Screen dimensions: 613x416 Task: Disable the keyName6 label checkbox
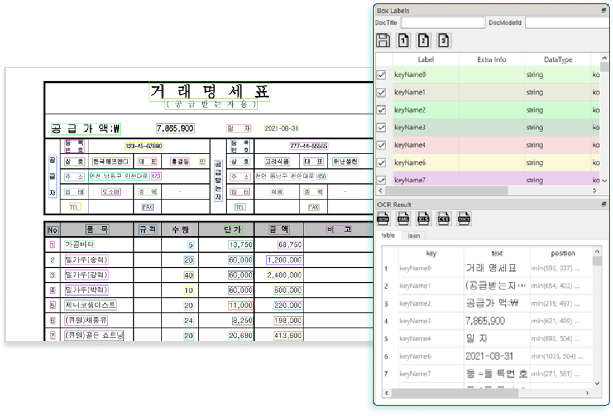coord(382,163)
